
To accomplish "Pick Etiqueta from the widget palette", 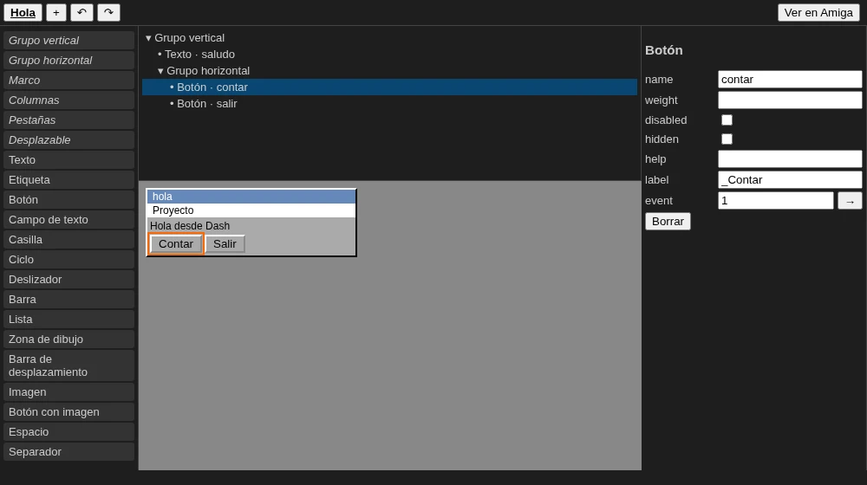I will [x=68, y=179].
